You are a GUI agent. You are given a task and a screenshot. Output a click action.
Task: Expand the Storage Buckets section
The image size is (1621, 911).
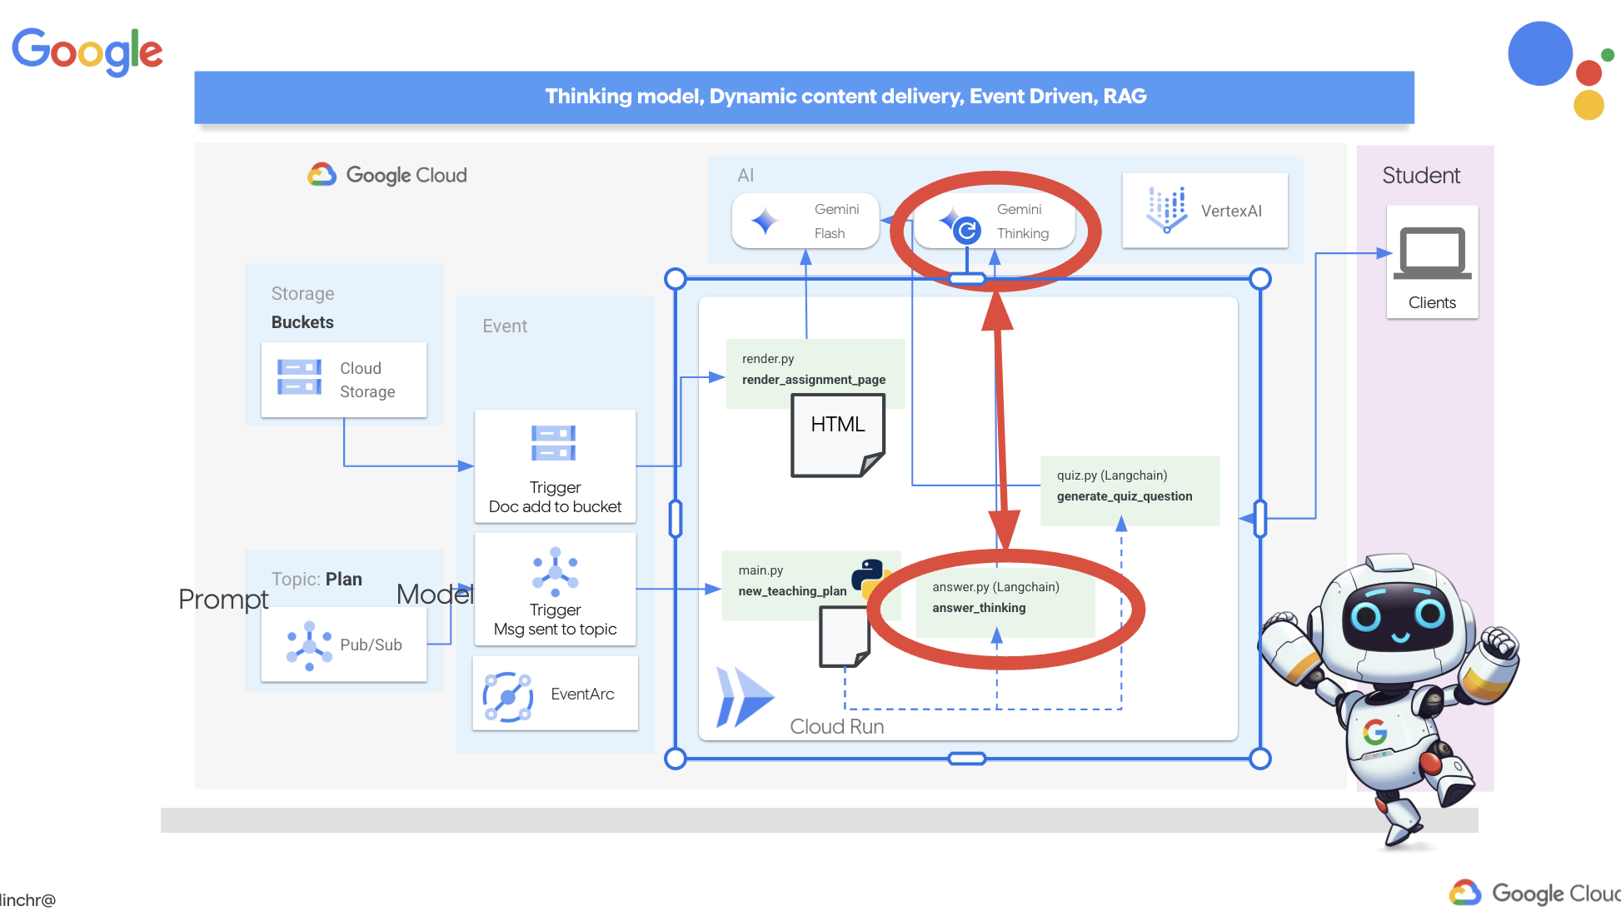(303, 321)
